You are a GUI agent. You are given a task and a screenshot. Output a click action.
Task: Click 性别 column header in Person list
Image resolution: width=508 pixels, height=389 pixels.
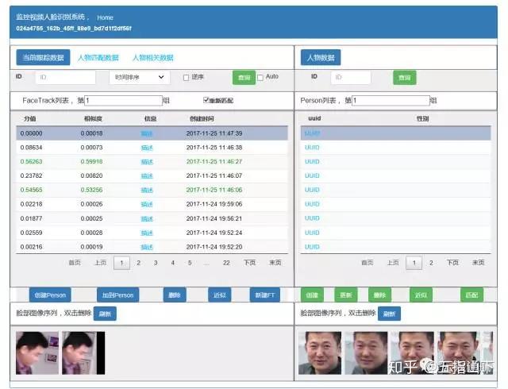point(422,118)
